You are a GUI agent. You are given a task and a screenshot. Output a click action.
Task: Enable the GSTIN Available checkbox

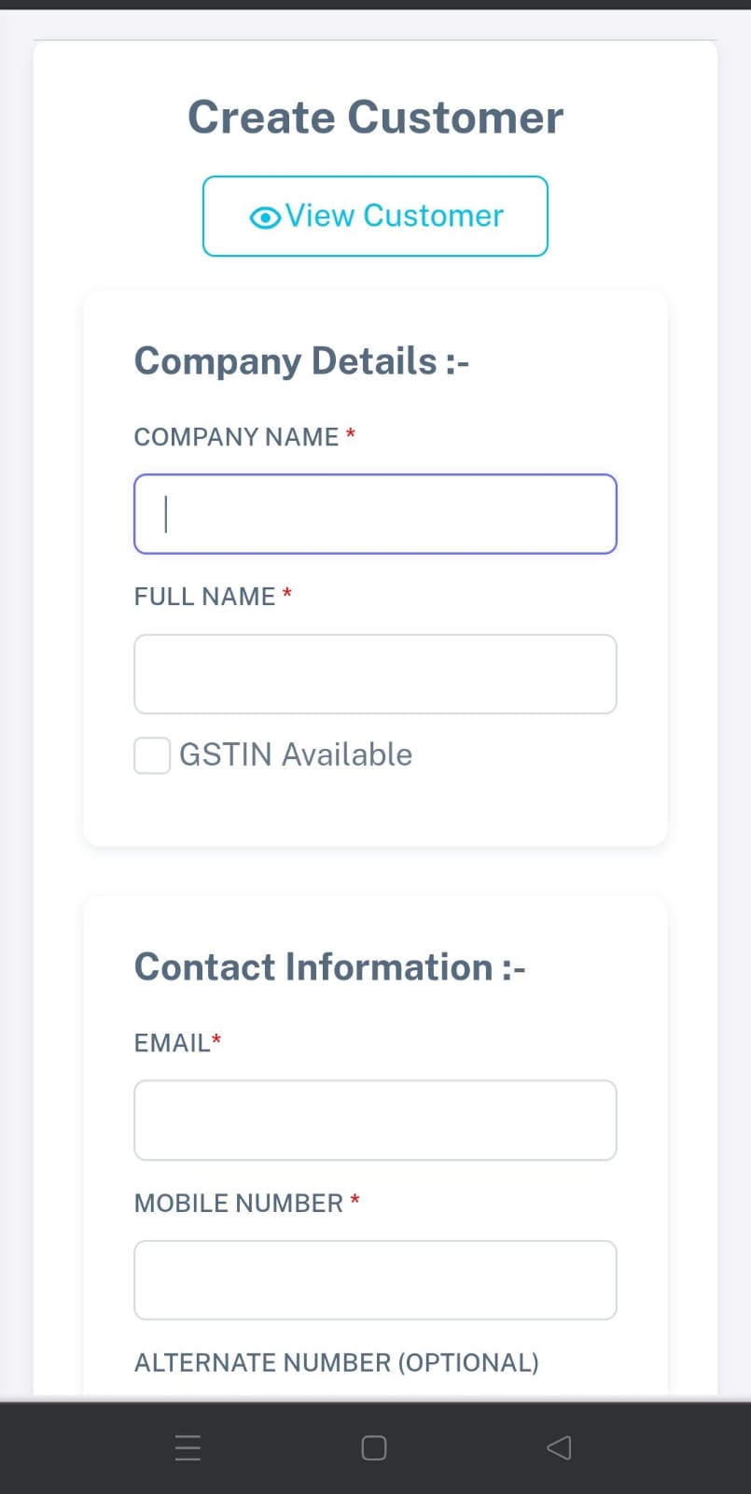click(x=152, y=755)
